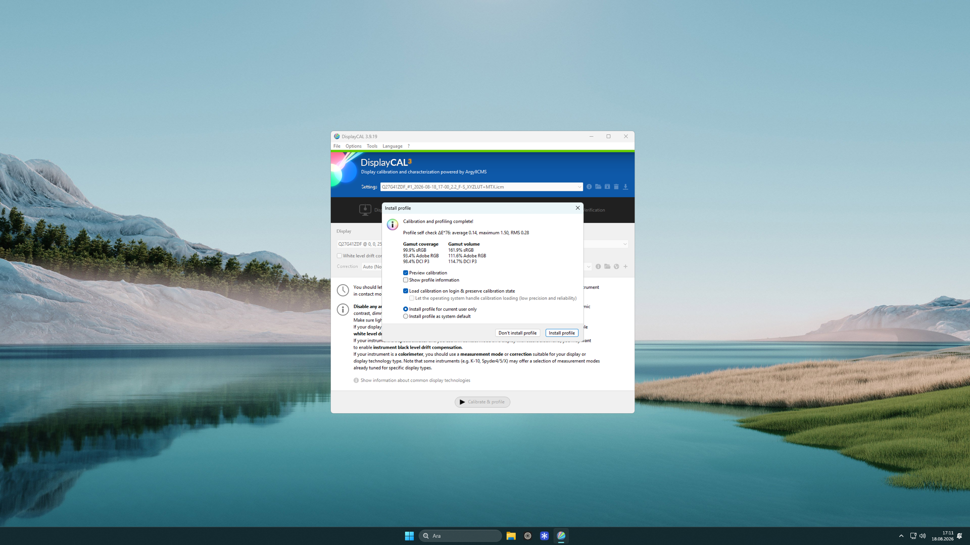Image resolution: width=970 pixels, height=545 pixels.
Task: Open the Language menu
Action: pyautogui.click(x=393, y=146)
